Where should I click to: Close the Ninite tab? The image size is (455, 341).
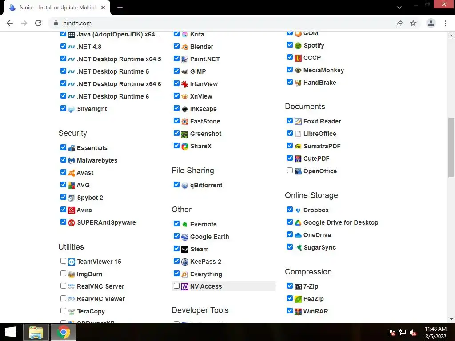point(103,8)
